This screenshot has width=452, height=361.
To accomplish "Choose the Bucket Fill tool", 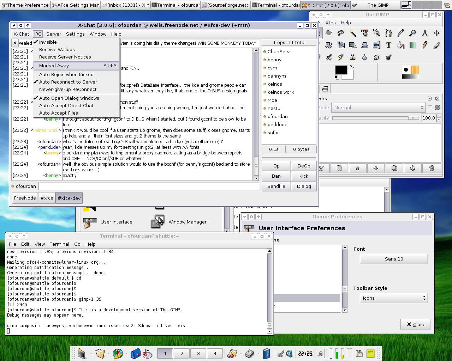I will pos(400,45).
